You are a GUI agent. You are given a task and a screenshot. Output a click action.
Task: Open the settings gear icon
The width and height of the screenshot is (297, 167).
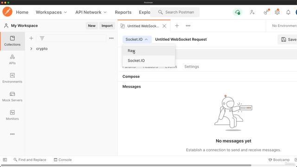point(277,13)
